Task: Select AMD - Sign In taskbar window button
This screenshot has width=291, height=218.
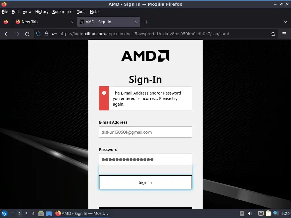Action: [82, 213]
